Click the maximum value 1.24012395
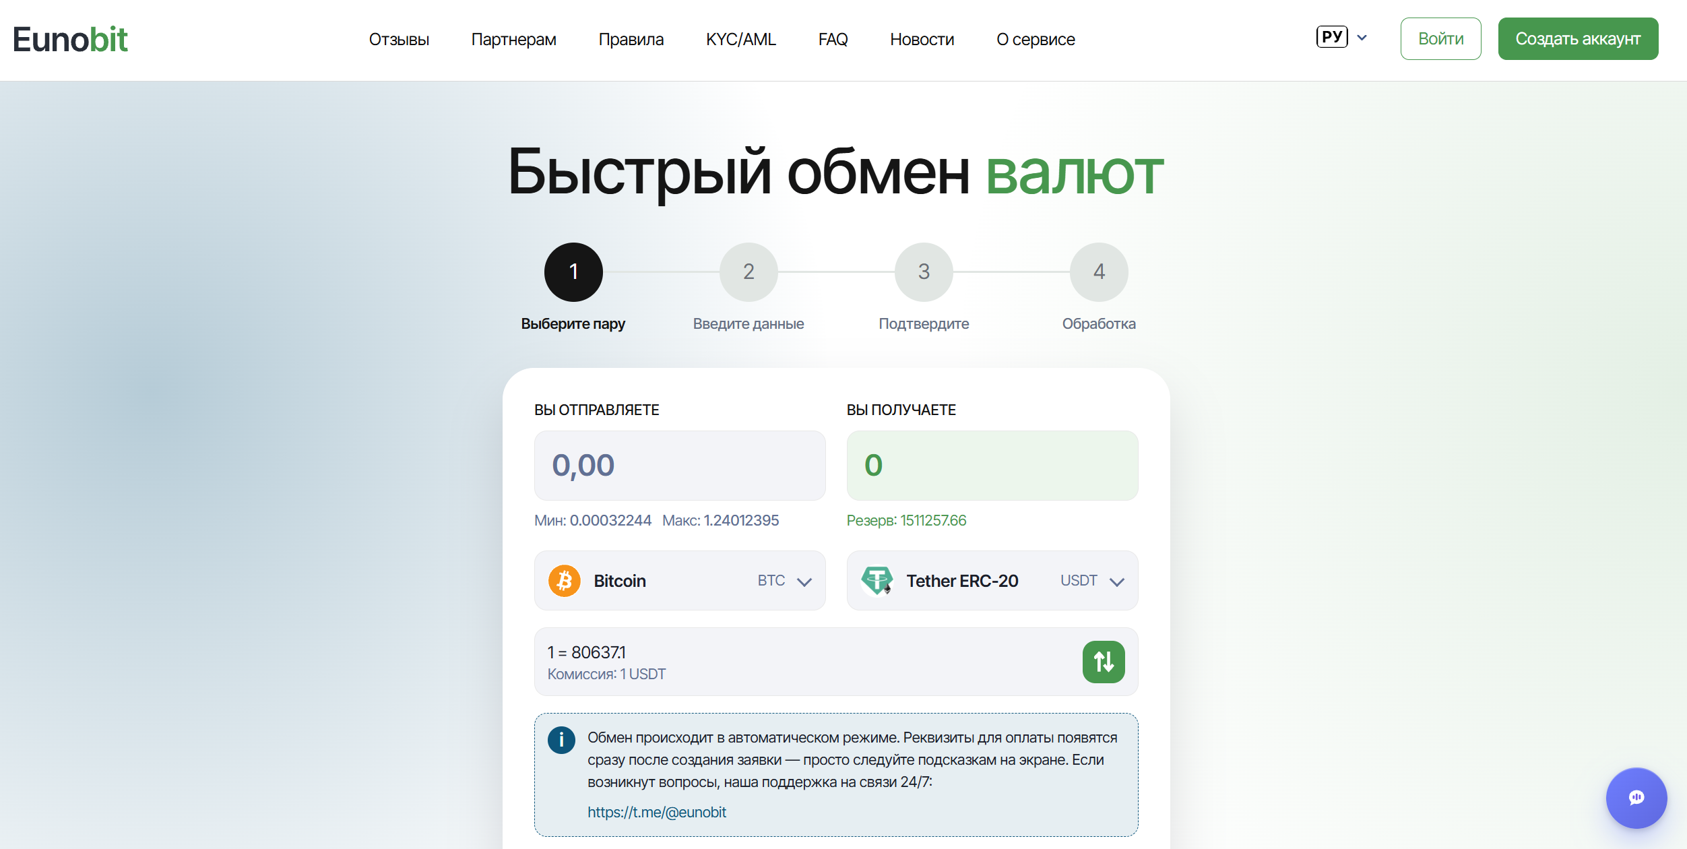The image size is (1687, 849). (741, 520)
